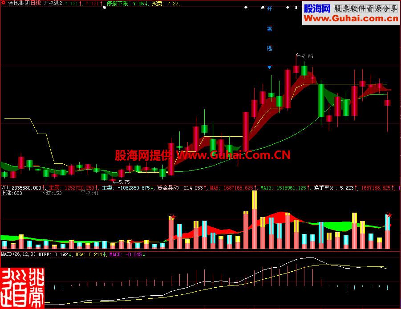Click the small red star on the low volume bar
This screenshot has width=401, height=309.
click(x=131, y=242)
